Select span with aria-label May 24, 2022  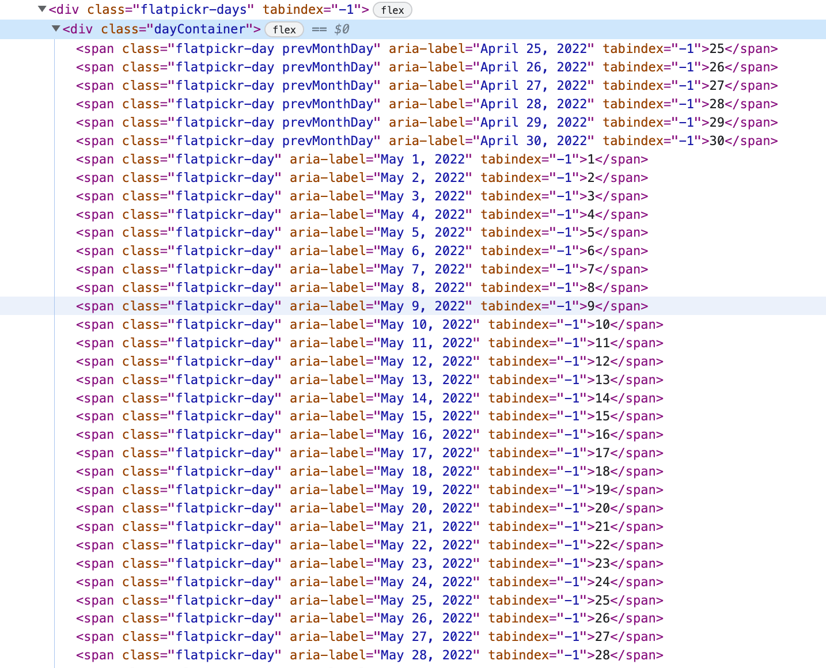point(369,582)
